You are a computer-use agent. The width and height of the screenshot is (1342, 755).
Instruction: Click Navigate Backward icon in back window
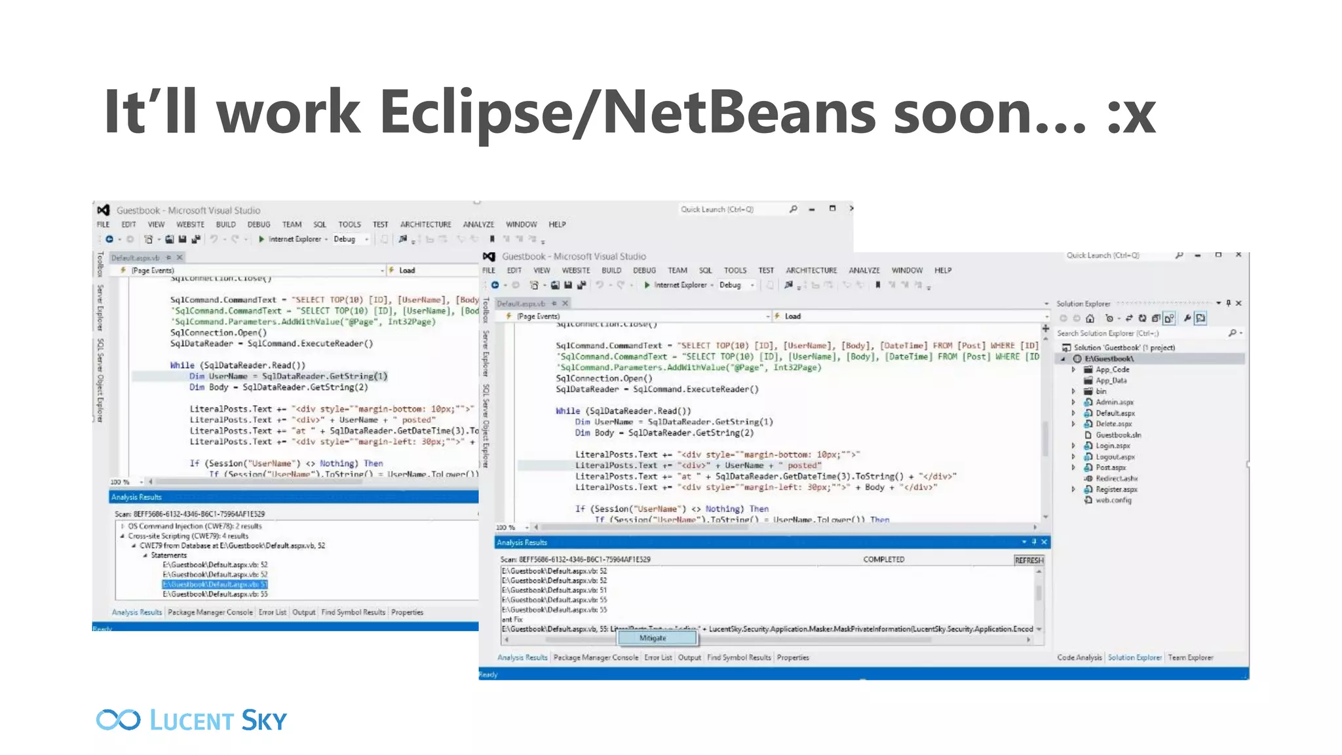click(109, 239)
